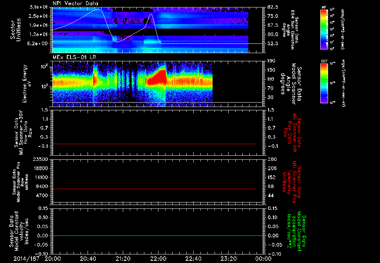Click the "NPI Vector Data" panel title
The width and height of the screenshot is (380, 263).
(76, 3)
